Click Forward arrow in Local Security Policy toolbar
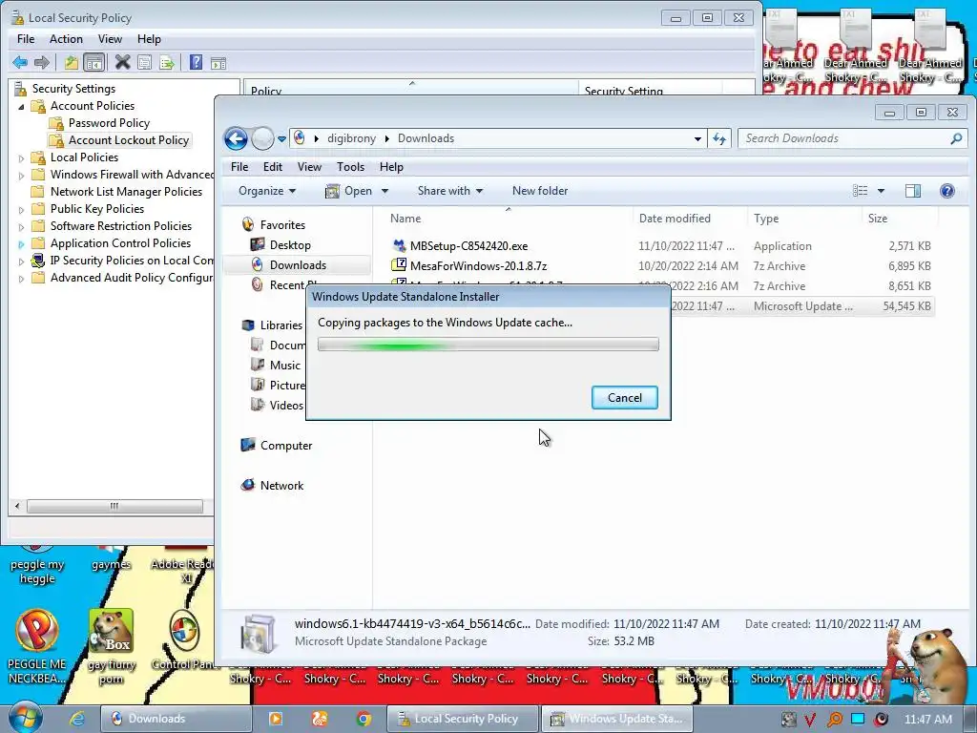Screen dimensions: 977x733 click(42, 62)
